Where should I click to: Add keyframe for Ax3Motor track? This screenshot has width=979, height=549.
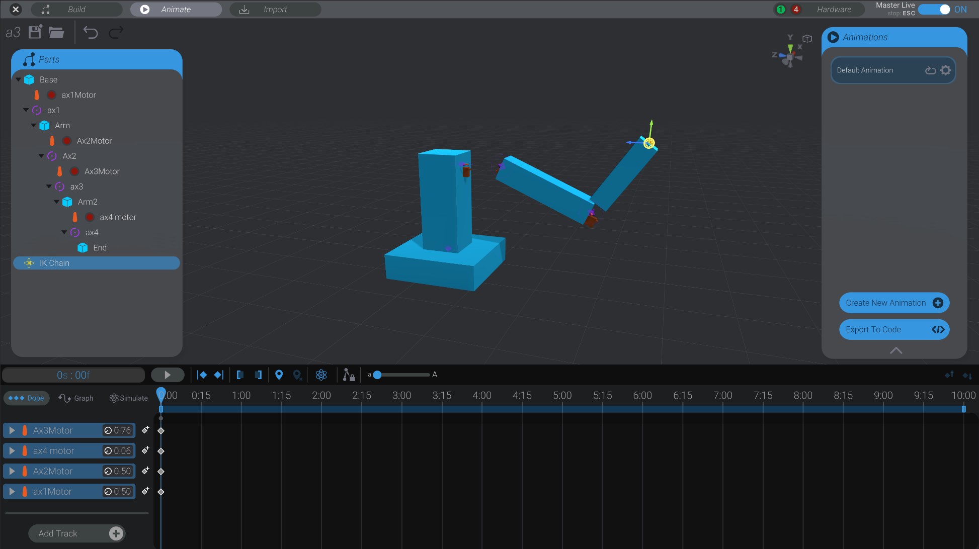[145, 430]
